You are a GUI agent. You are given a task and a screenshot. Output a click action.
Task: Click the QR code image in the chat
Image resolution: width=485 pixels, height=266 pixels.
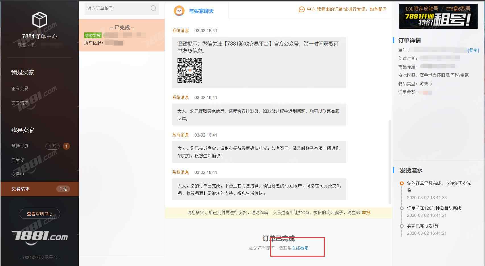190,70
